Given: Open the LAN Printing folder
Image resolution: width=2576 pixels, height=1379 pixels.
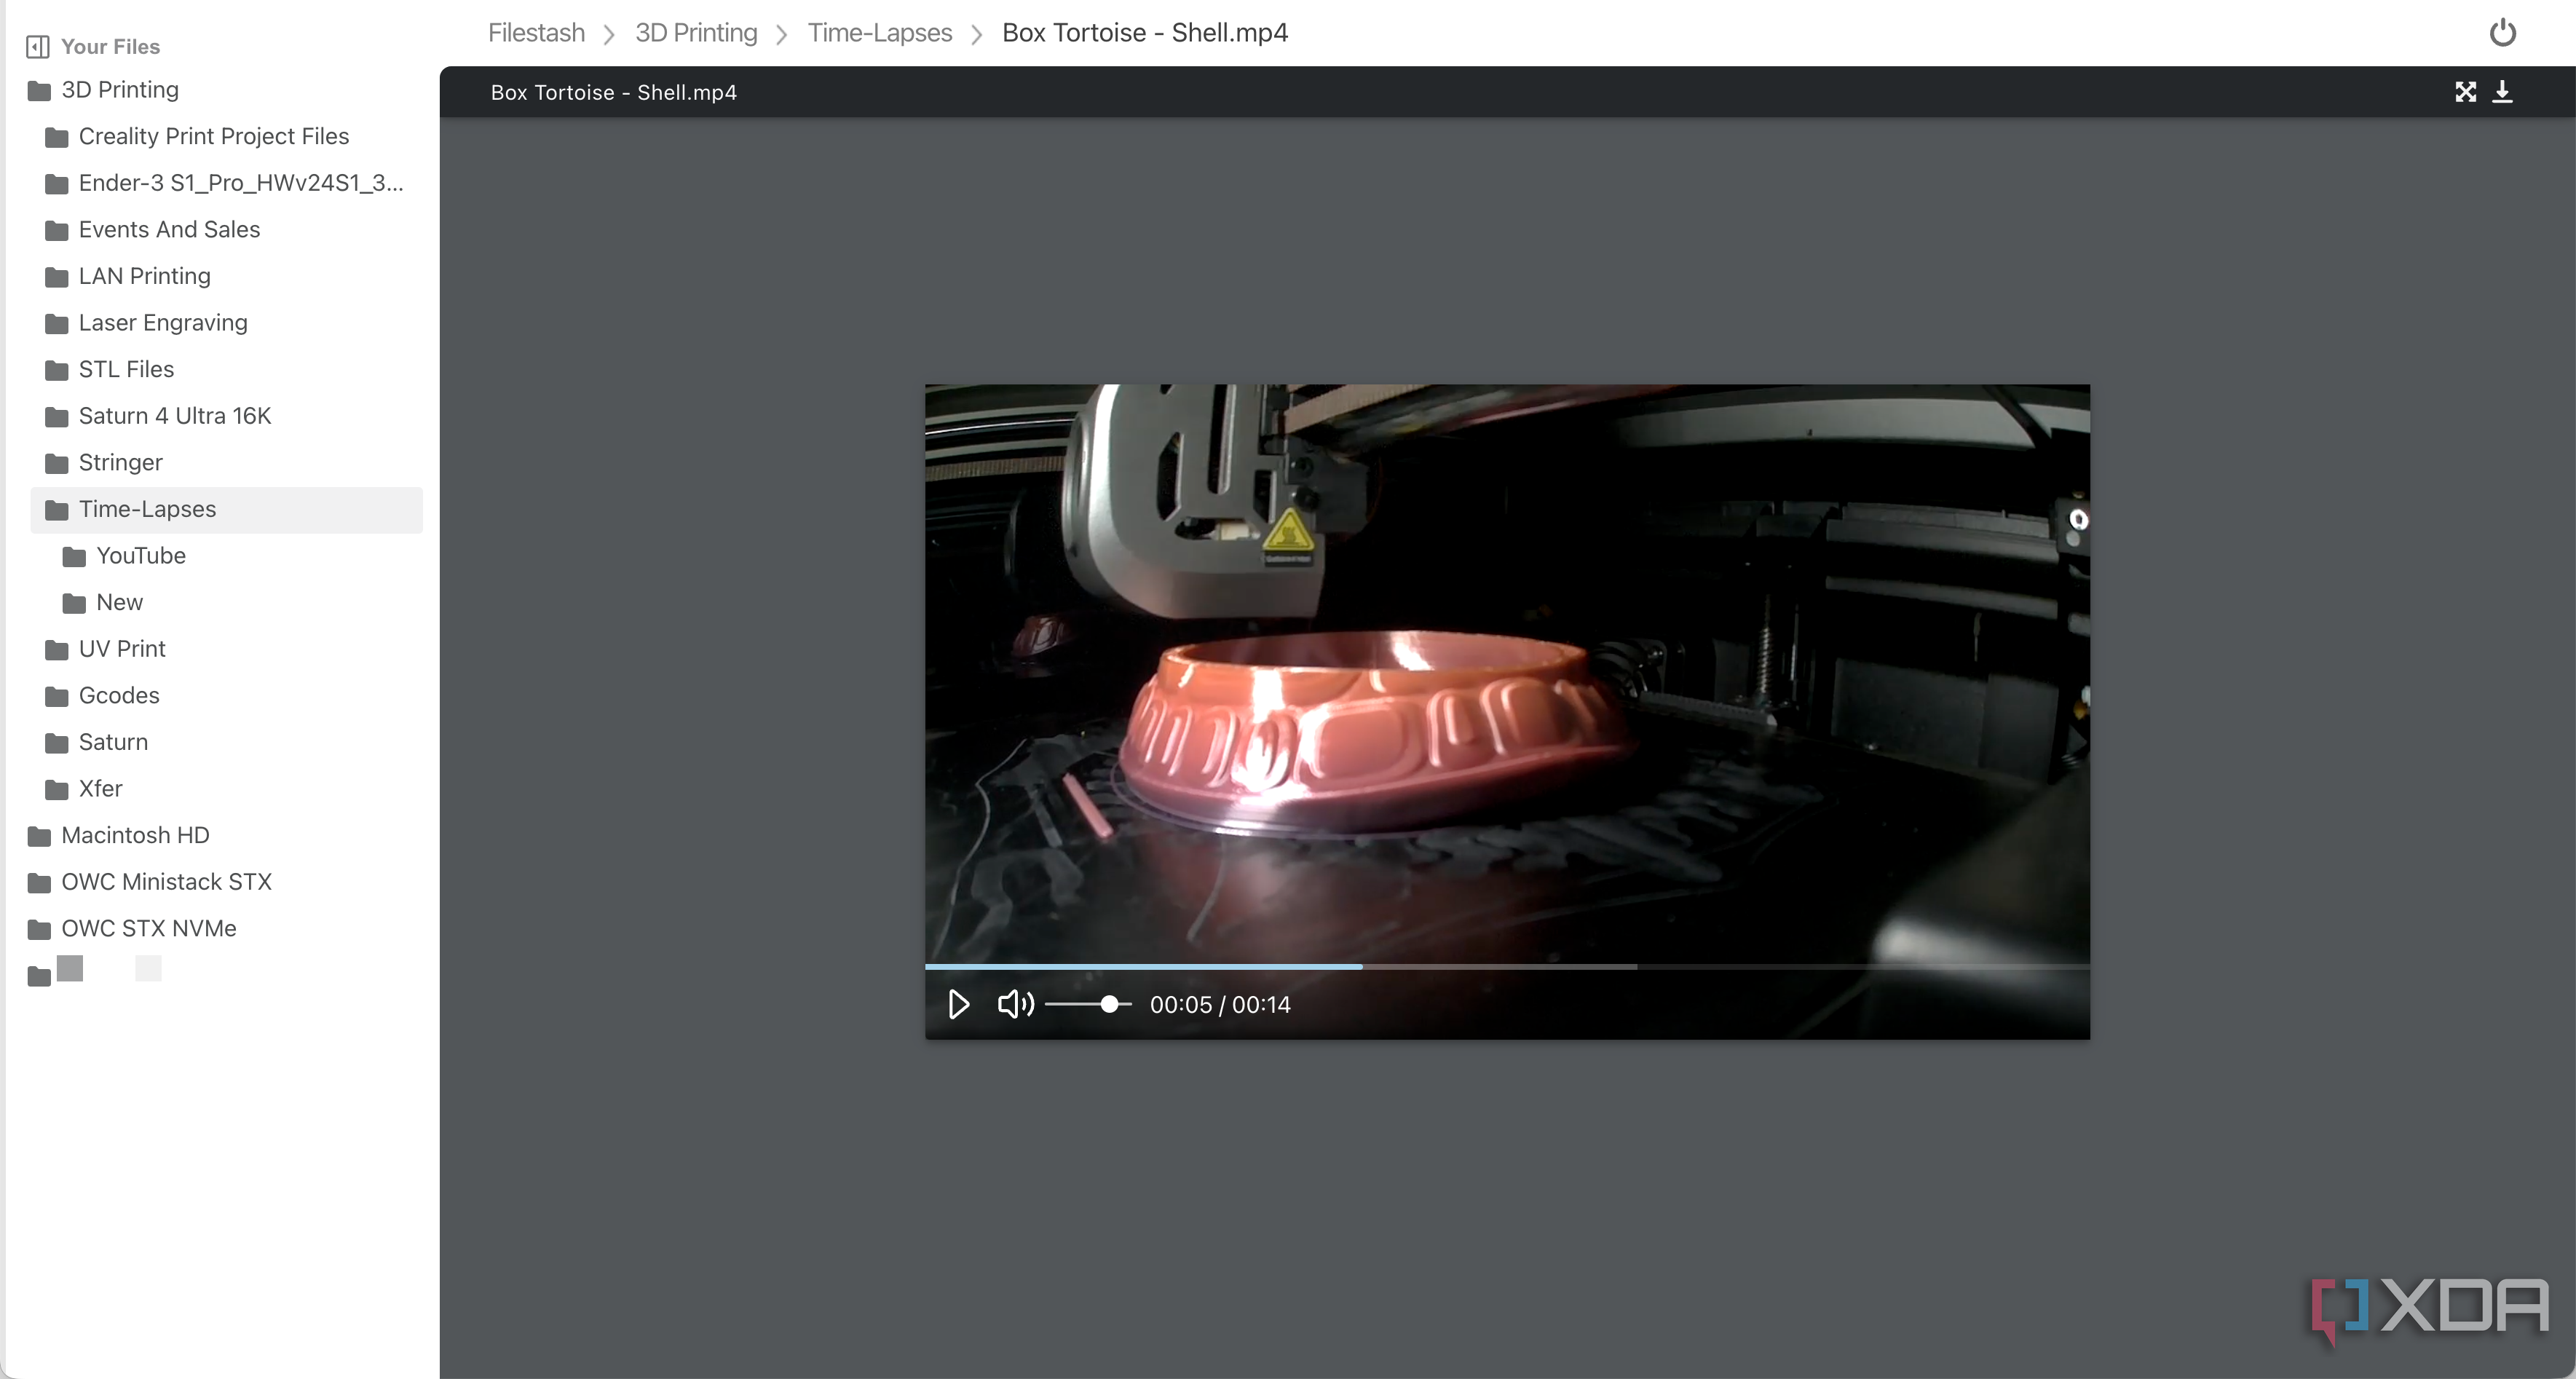Looking at the screenshot, I should [x=145, y=276].
